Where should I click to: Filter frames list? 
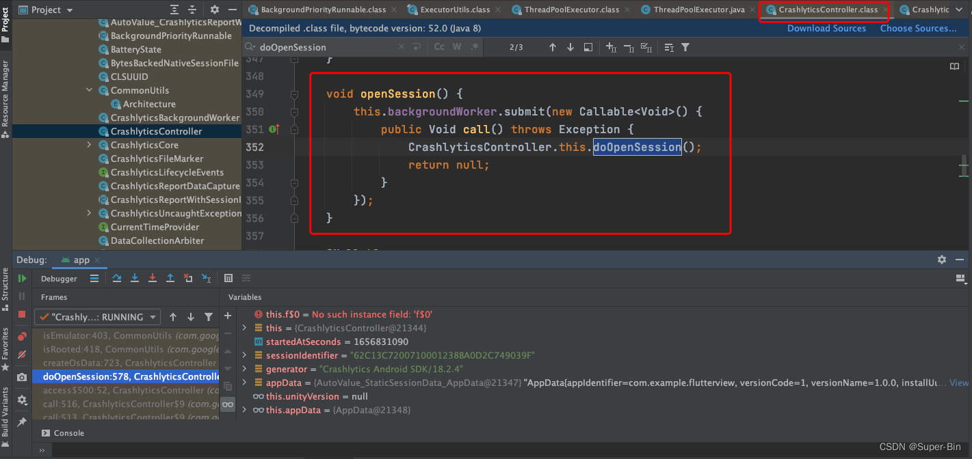tap(209, 317)
